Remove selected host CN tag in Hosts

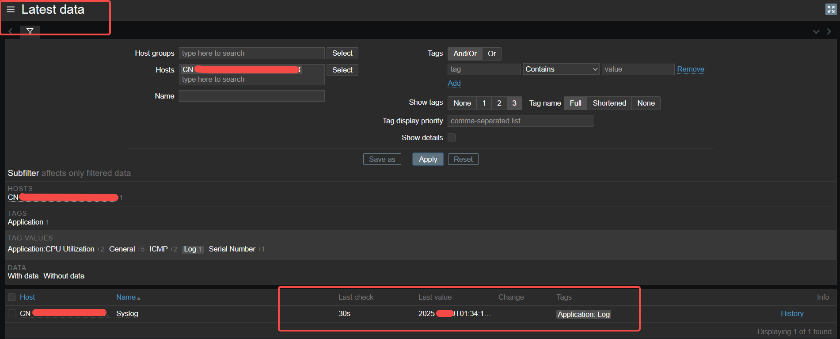pyautogui.click(x=300, y=70)
